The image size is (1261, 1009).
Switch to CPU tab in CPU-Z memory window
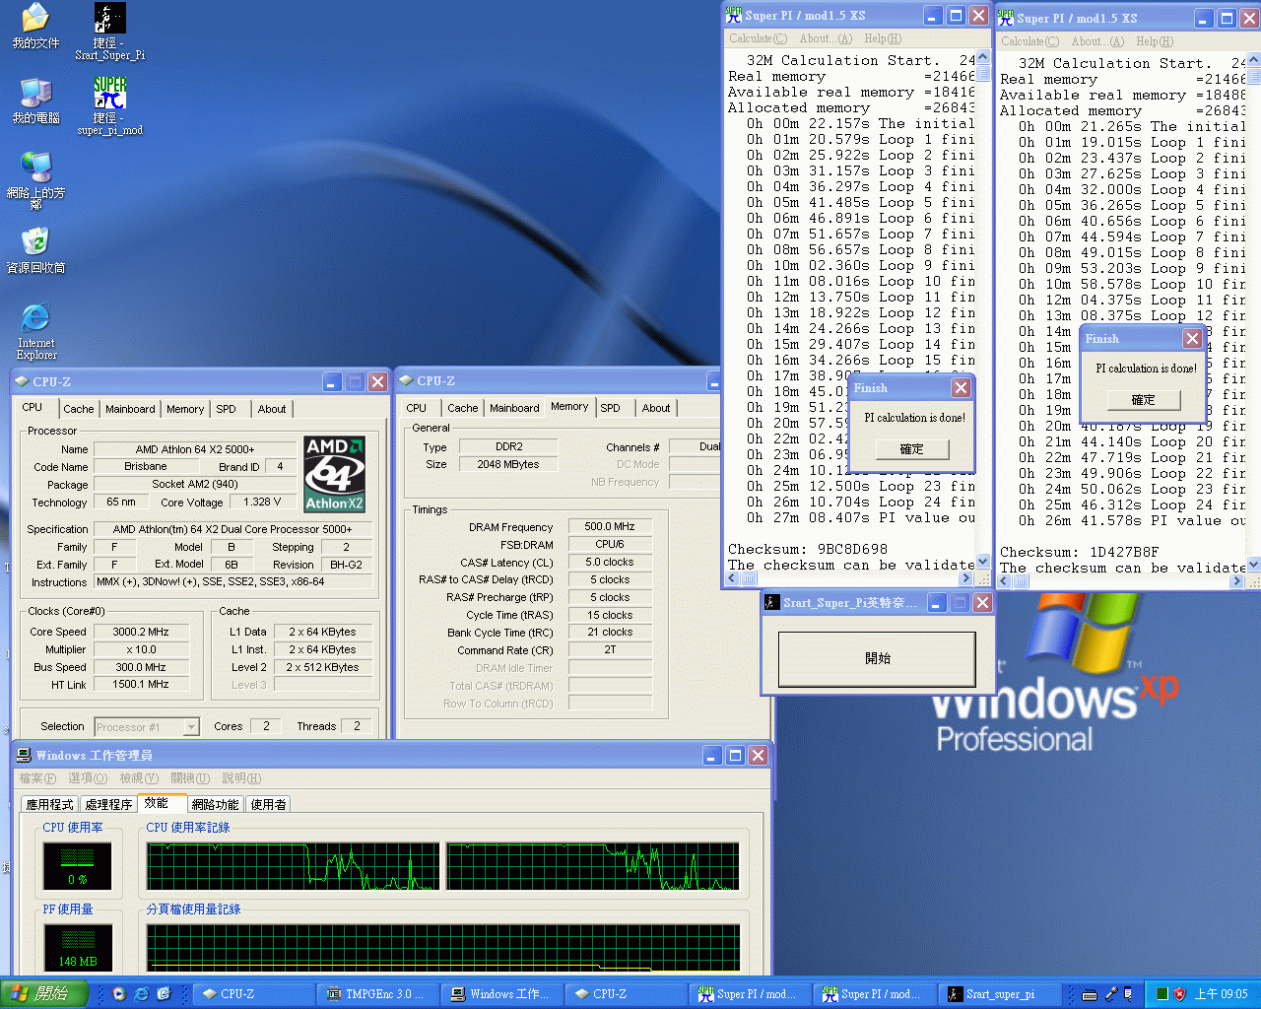pos(417,408)
